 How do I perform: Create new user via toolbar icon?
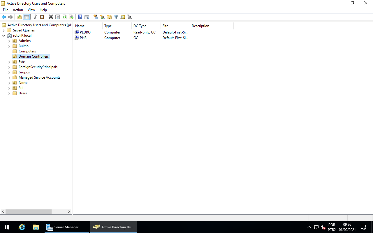pyautogui.click(x=96, y=17)
